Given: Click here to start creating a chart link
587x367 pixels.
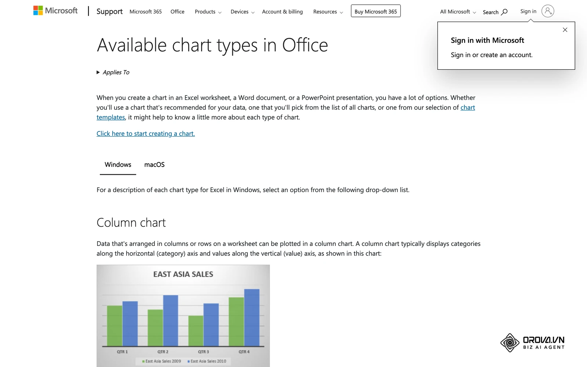Looking at the screenshot, I should pos(146,134).
